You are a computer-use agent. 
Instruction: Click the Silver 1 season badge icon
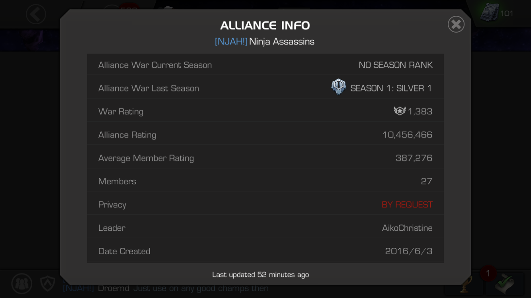[x=338, y=87]
